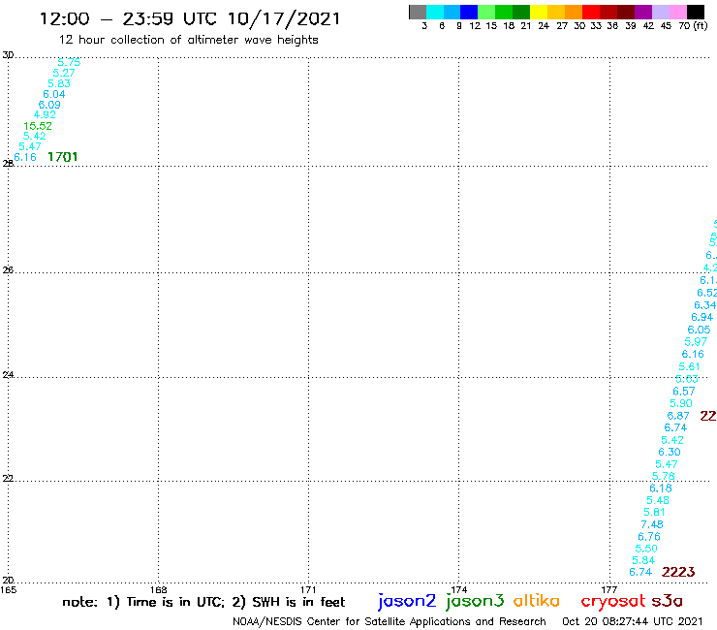This screenshot has width=717, height=630.
Task: Click the blue jason2 satellite label
Action: click(407, 601)
